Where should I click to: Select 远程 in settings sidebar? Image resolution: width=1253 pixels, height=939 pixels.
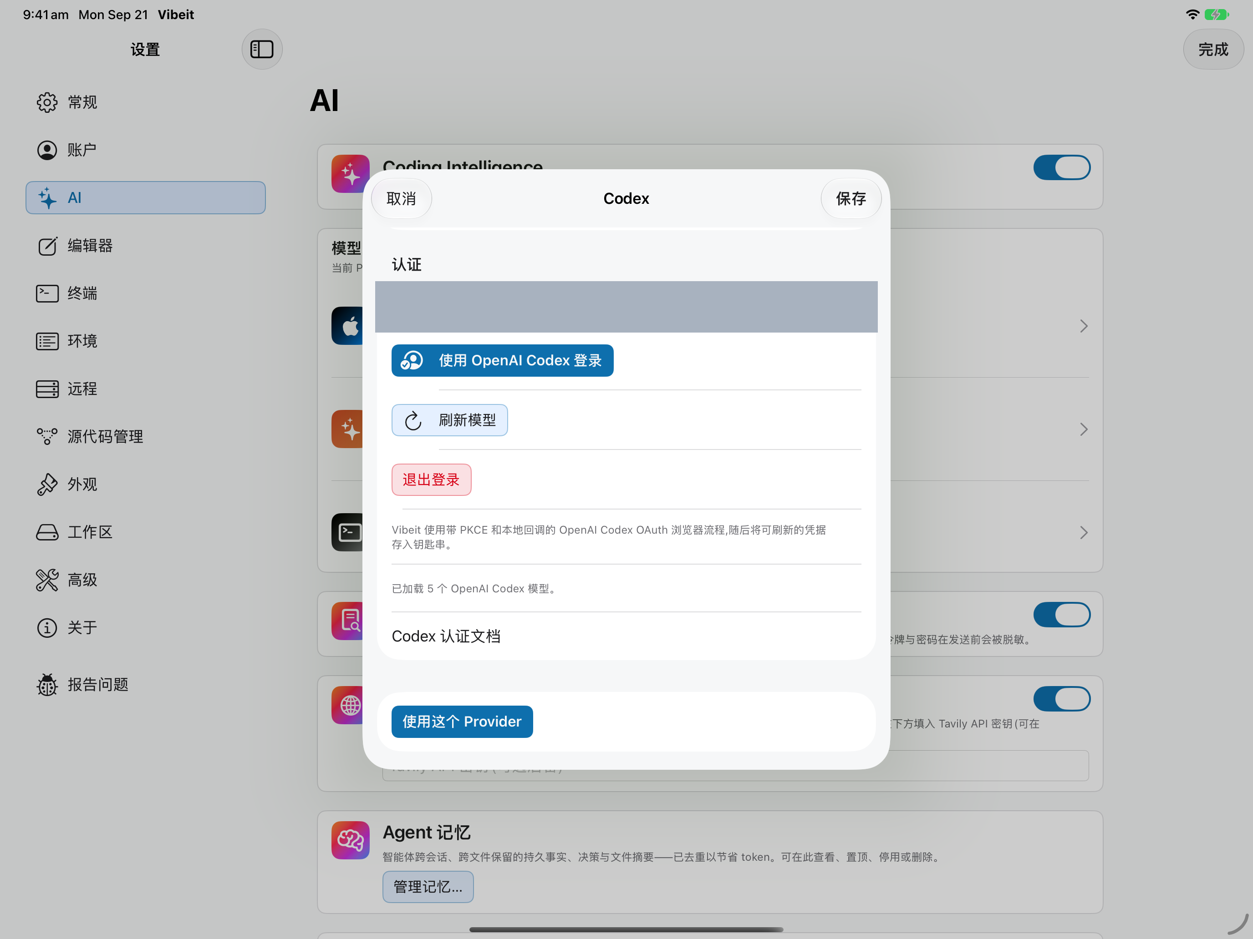click(146, 389)
